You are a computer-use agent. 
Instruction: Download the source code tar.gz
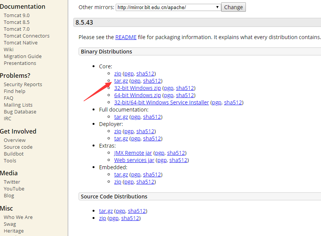(106, 211)
